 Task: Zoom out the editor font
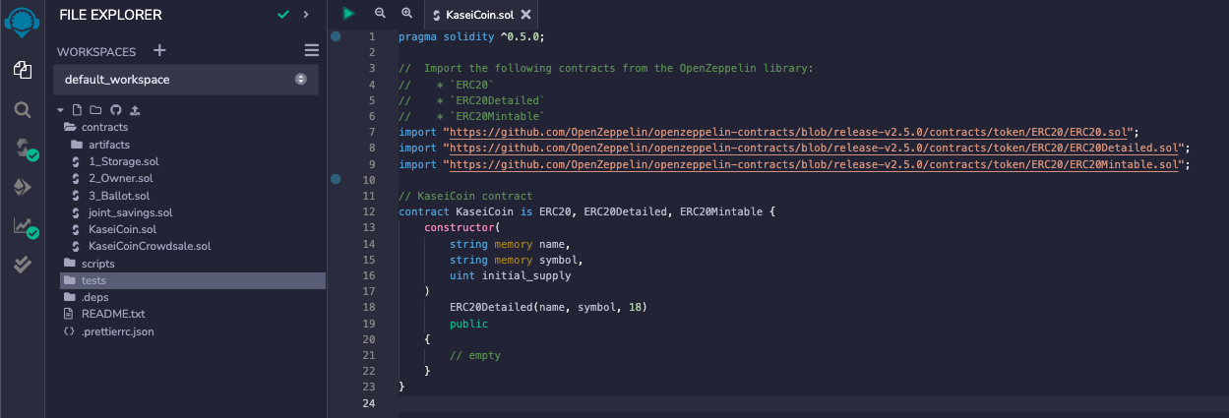(x=380, y=14)
